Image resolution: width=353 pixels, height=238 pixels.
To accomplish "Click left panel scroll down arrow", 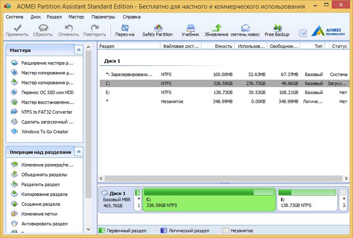I will click(88, 229).
